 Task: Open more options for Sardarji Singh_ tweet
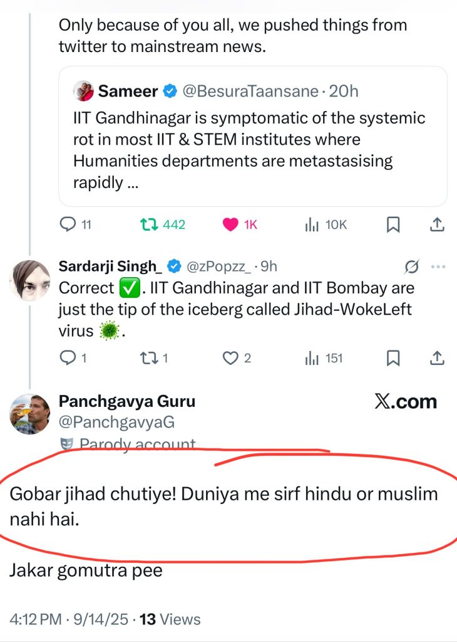438,266
